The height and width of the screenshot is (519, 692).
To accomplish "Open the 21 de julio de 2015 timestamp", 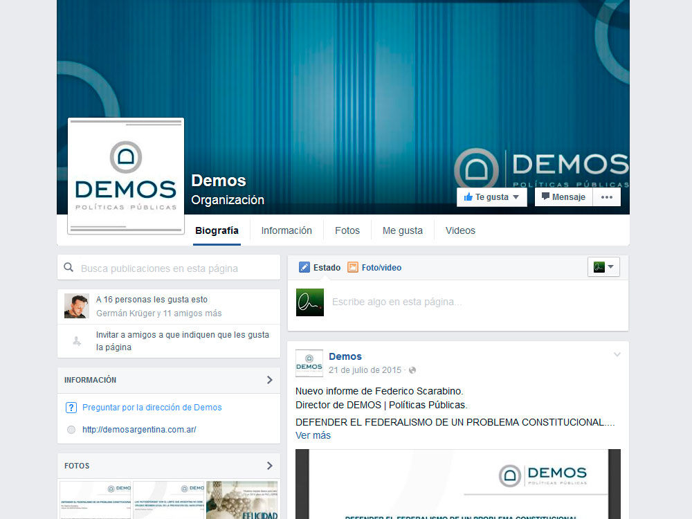I will point(365,370).
